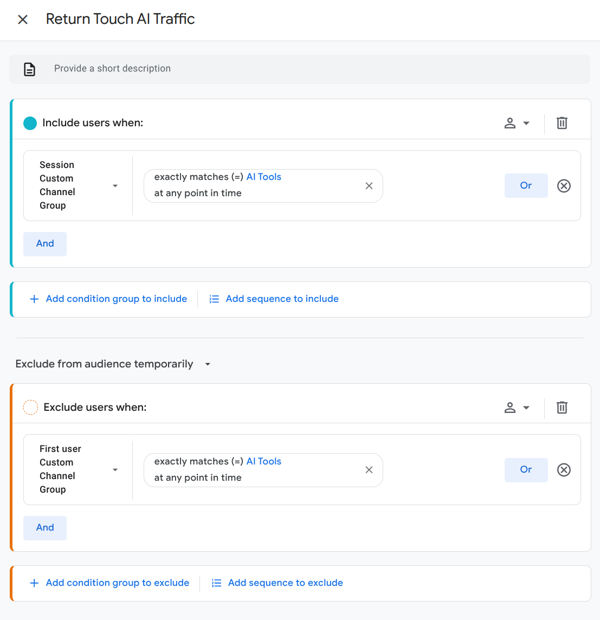Add condition group to include
The image size is (600, 620).
108,299
